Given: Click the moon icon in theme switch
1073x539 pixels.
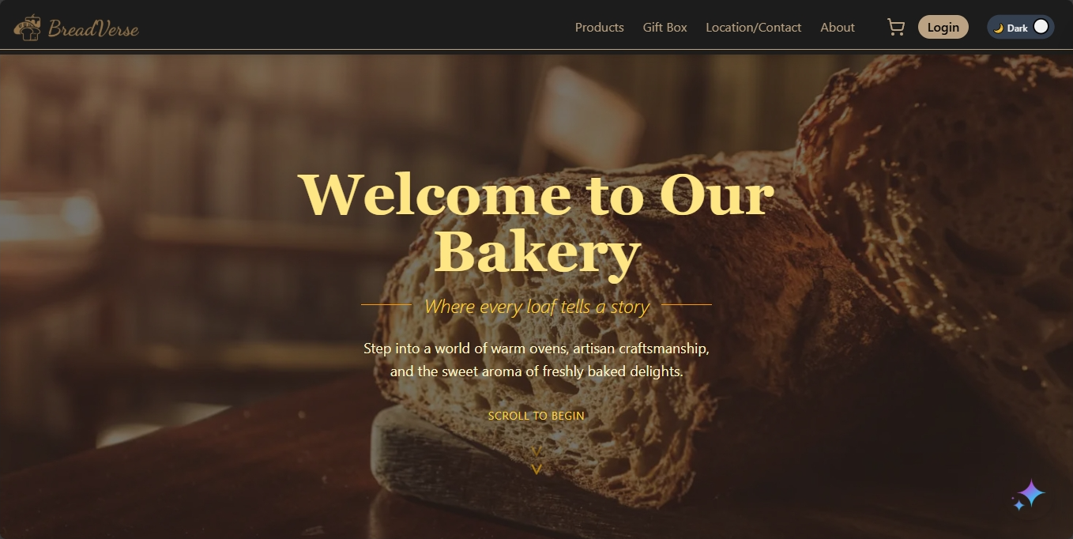Looking at the screenshot, I should [x=998, y=28].
